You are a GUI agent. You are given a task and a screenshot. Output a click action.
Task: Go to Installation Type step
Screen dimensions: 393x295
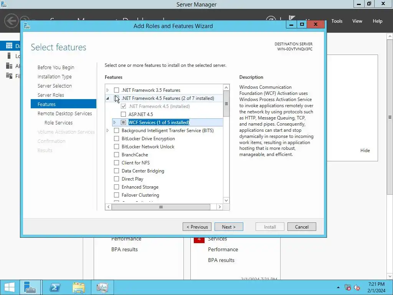pyautogui.click(x=54, y=76)
